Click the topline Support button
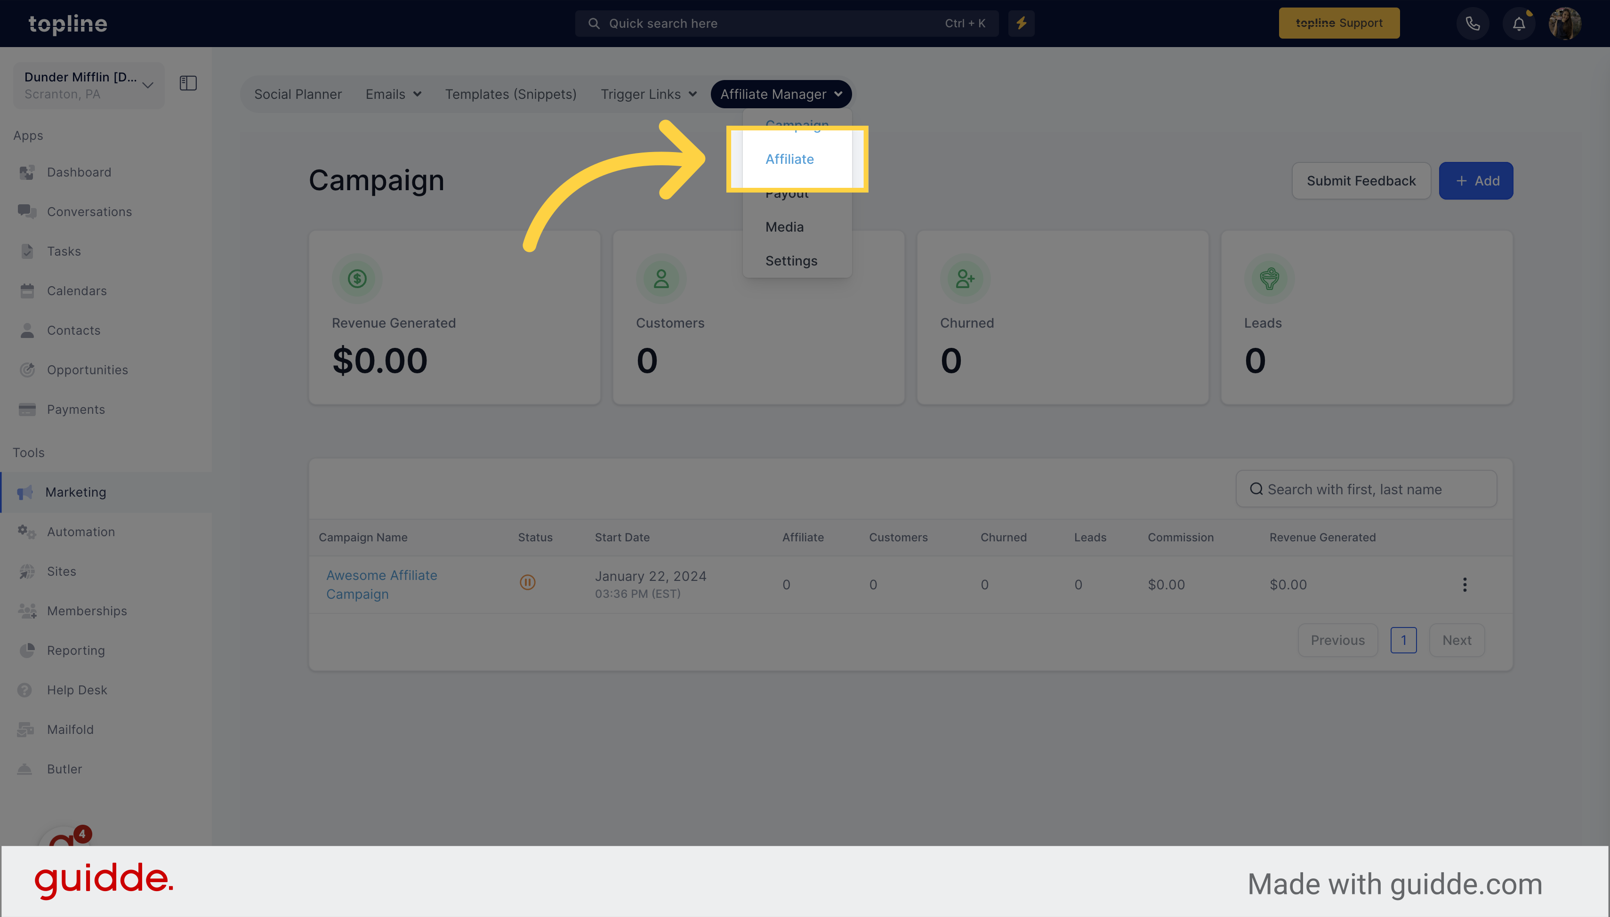Image resolution: width=1610 pixels, height=917 pixels. (1339, 23)
